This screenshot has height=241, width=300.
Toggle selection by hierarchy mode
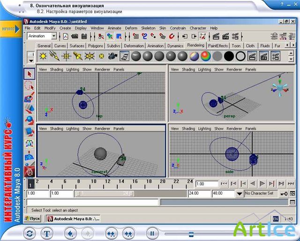click(101, 36)
